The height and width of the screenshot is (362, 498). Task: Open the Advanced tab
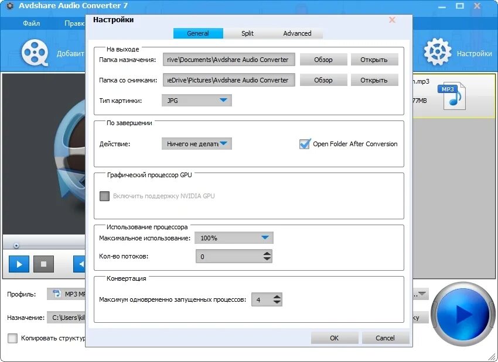point(297,33)
